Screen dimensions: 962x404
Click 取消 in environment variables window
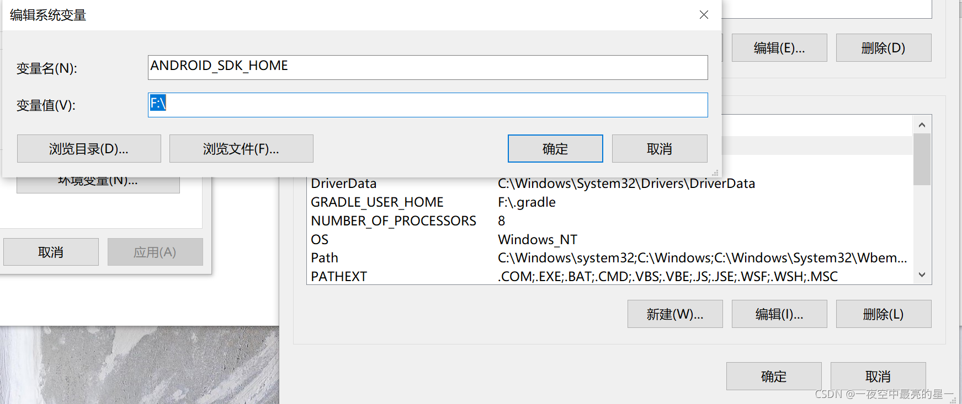coord(878,376)
